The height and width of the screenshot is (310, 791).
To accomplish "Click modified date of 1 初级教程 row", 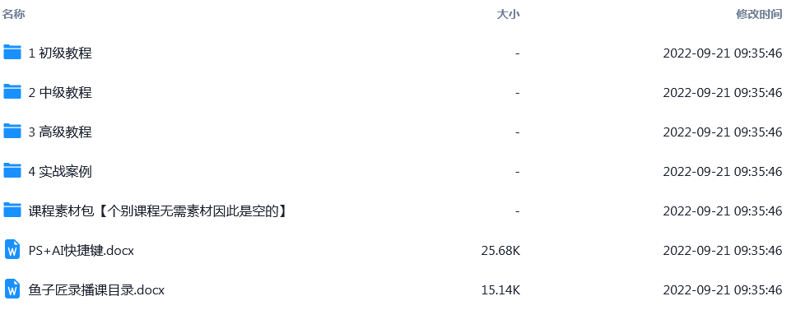I will [723, 53].
